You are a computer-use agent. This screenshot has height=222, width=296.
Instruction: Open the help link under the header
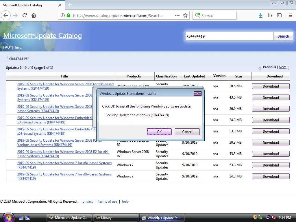click(18, 47)
